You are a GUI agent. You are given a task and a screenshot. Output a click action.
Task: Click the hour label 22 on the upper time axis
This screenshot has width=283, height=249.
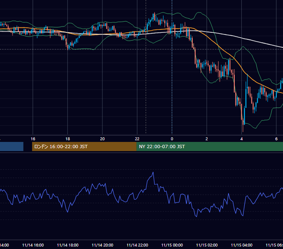[137, 139]
